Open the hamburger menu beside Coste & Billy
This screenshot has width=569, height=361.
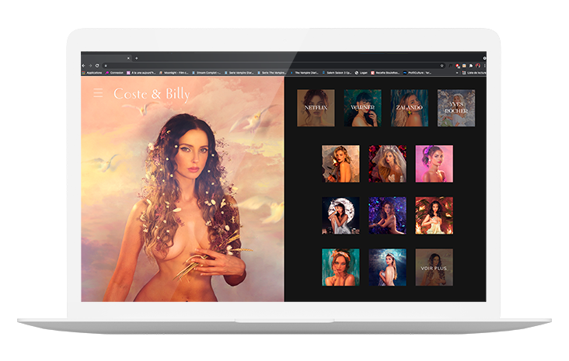point(98,93)
